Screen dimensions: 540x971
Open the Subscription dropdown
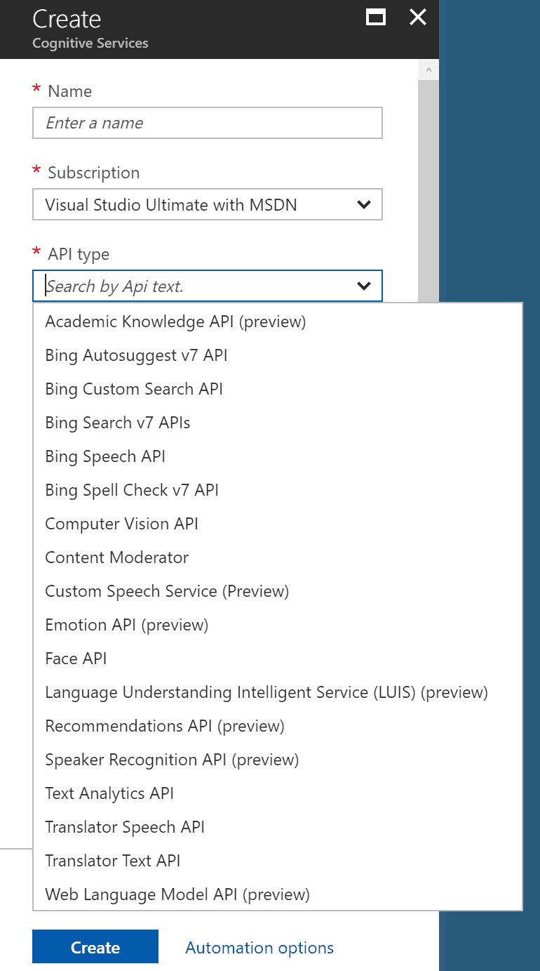click(208, 205)
